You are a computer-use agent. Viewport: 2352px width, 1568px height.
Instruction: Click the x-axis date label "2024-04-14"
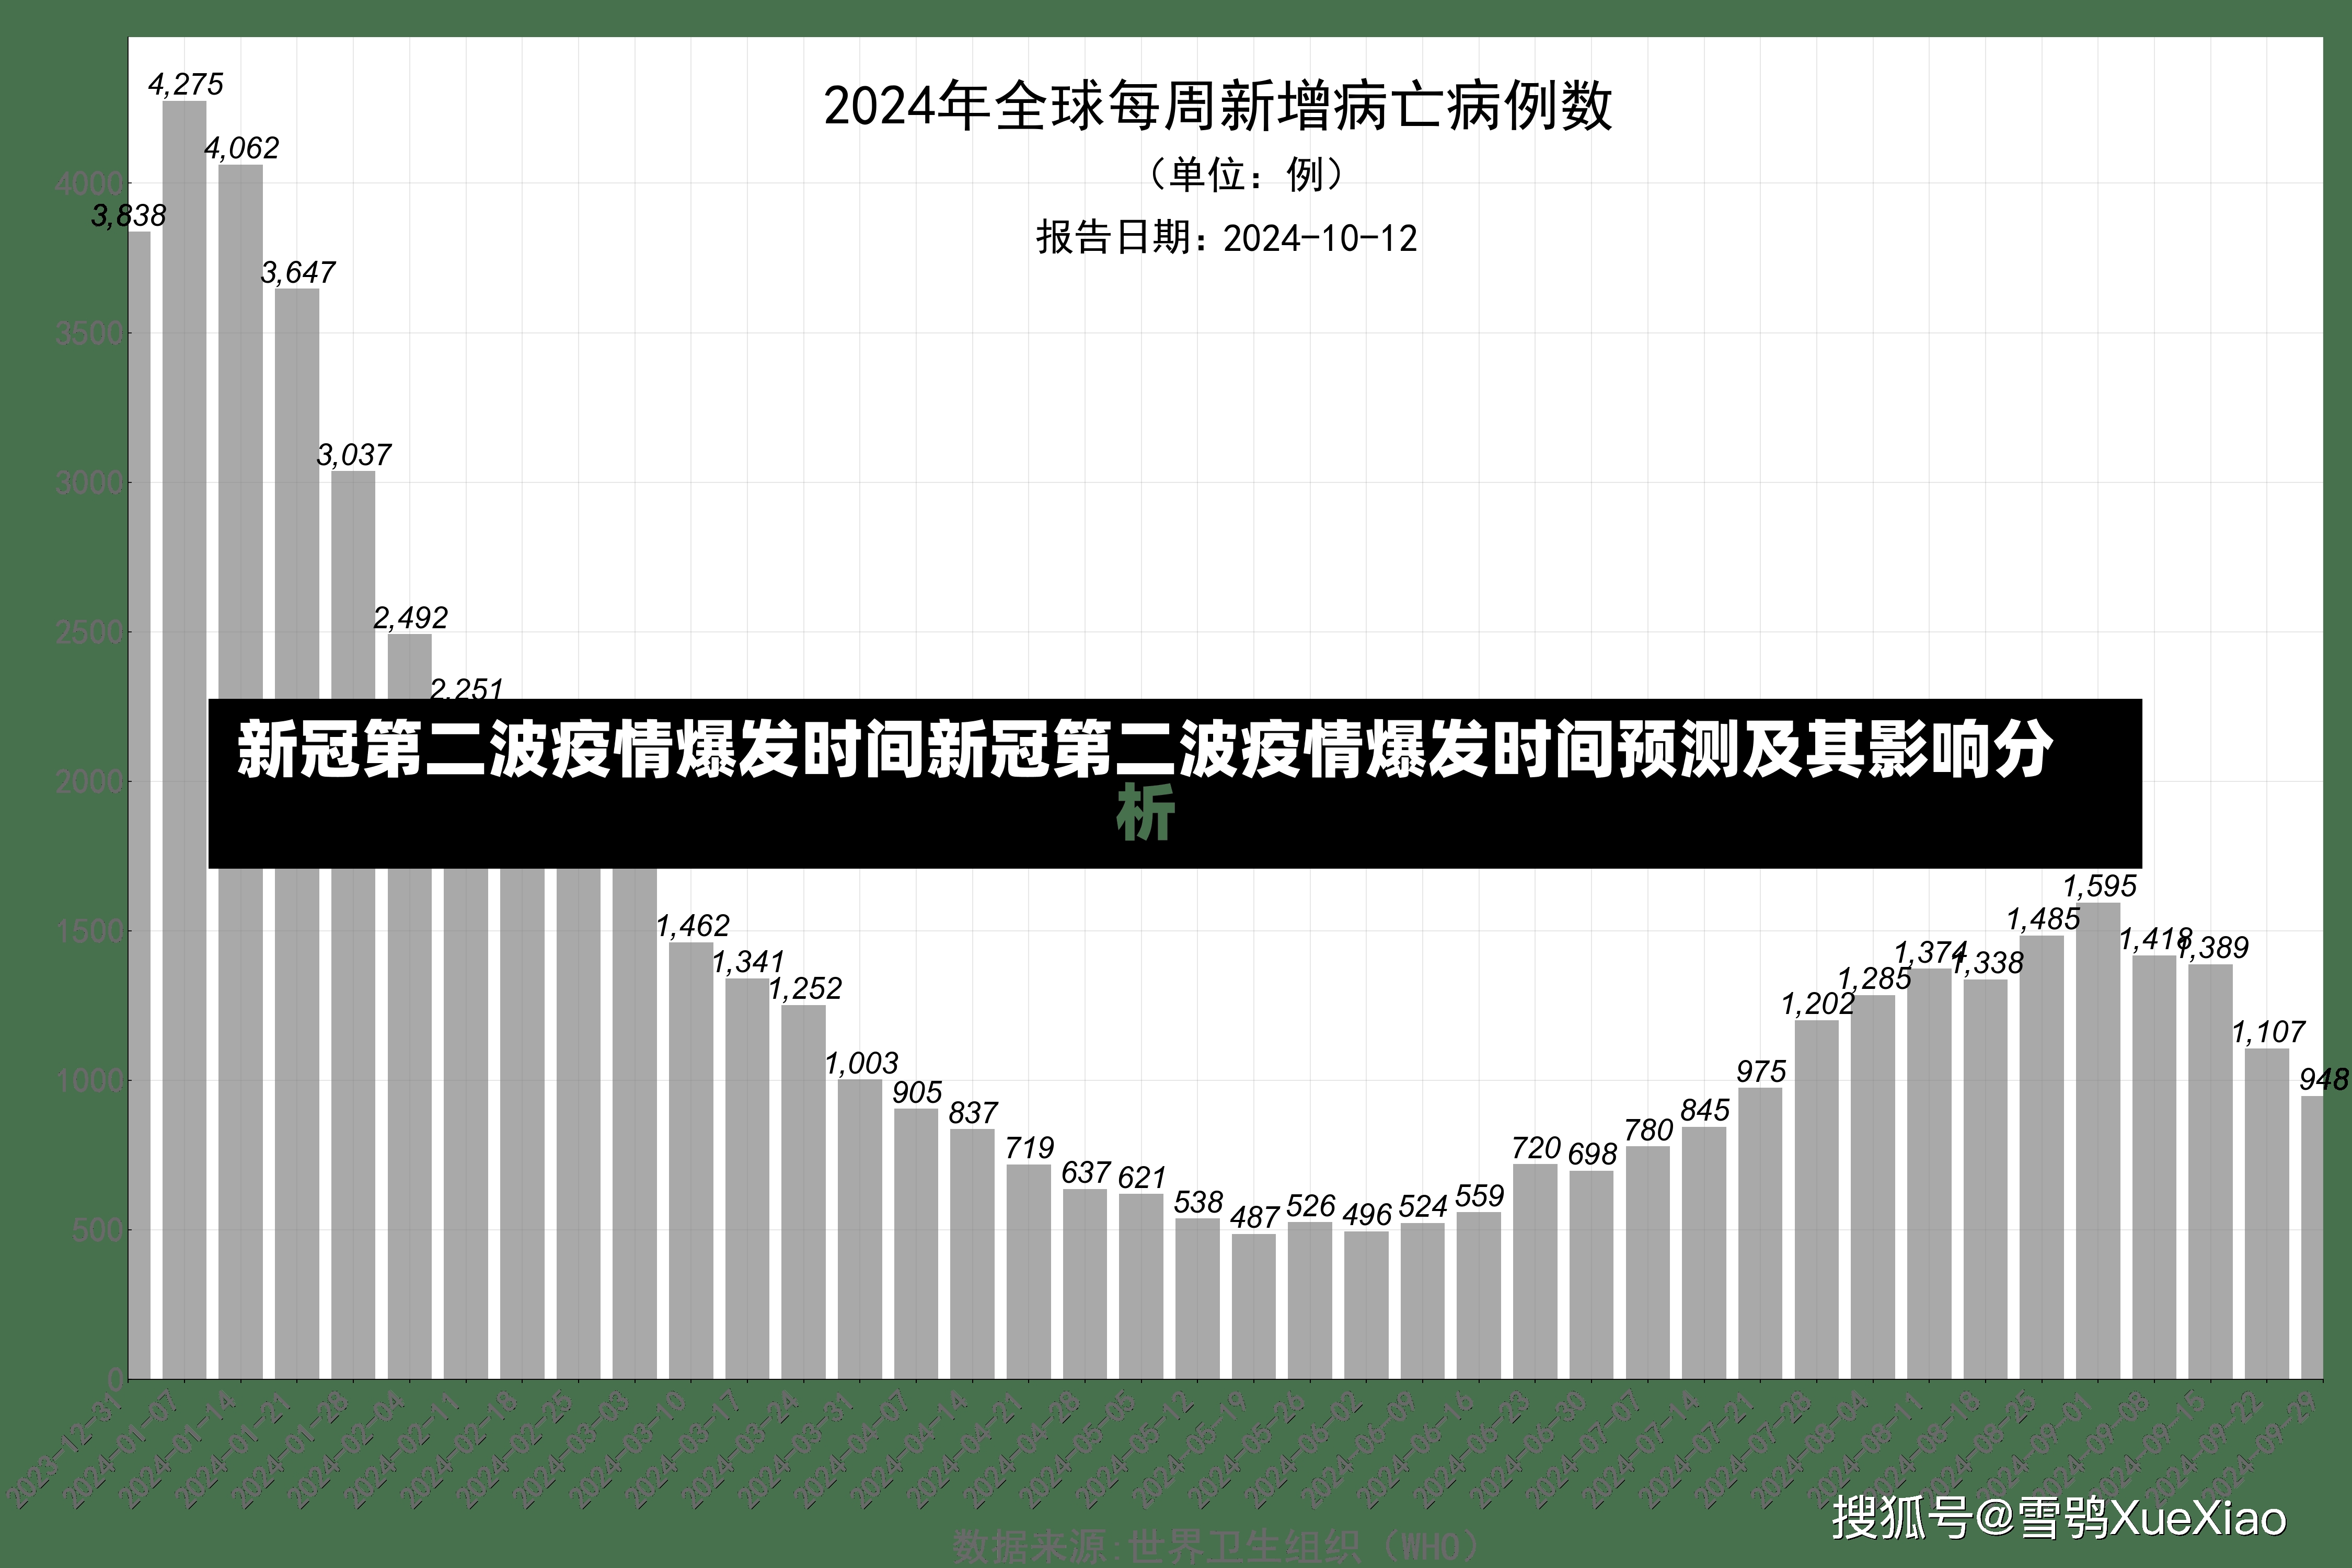pyautogui.click(x=909, y=1449)
